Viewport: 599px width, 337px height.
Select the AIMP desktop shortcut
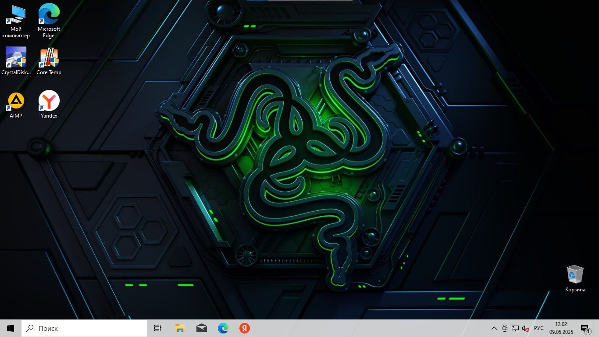[16, 105]
